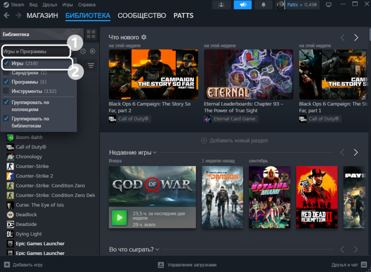The width and height of the screenshot is (371, 272).
Task: Select Chronology in the game list
Action: point(29,157)
